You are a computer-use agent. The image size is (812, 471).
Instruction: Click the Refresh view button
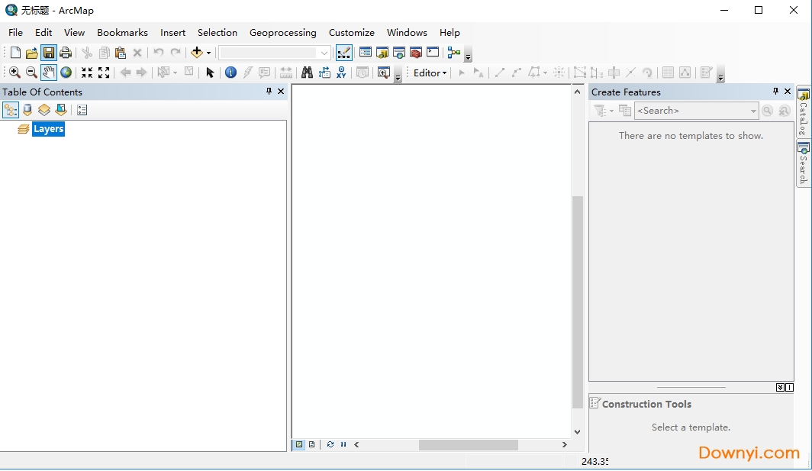coord(330,445)
